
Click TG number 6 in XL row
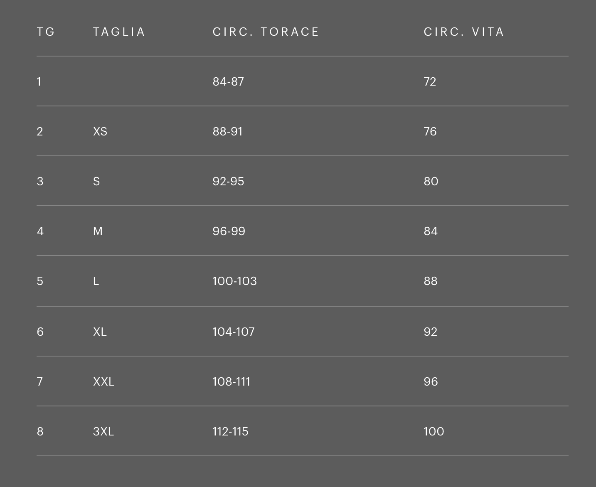tap(40, 332)
